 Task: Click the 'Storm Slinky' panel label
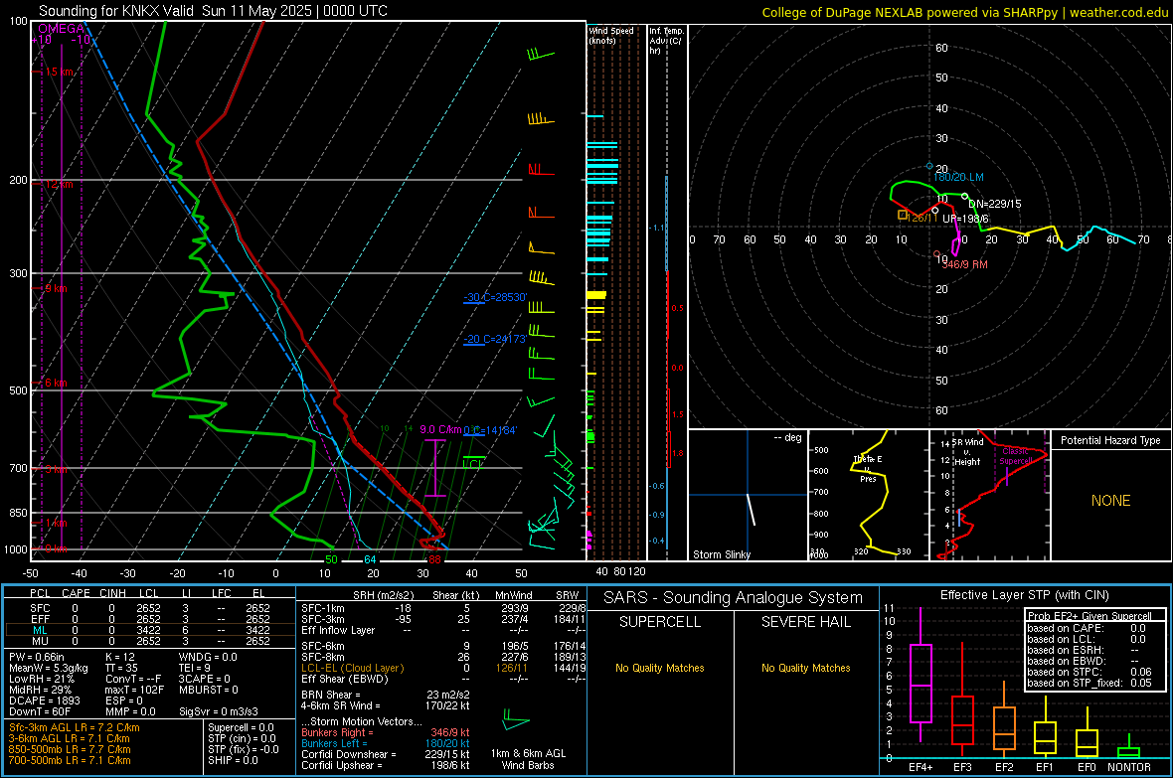(721, 554)
